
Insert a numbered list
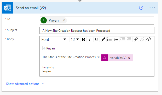coord(116,39)
